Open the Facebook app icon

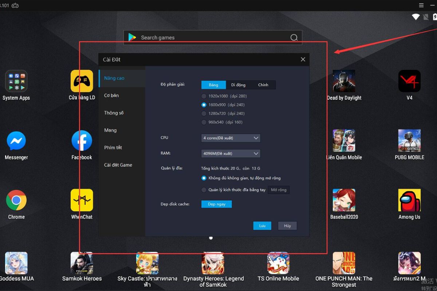(x=82, y=140)
